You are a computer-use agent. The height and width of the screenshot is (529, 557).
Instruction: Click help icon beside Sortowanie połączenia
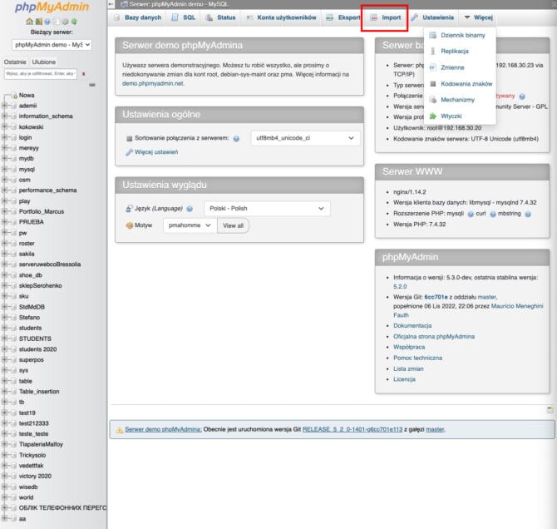236,139
